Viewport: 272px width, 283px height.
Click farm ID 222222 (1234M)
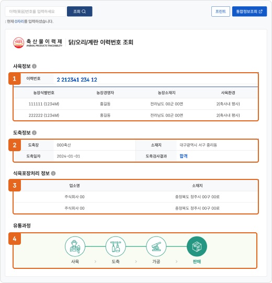point(44,115)
